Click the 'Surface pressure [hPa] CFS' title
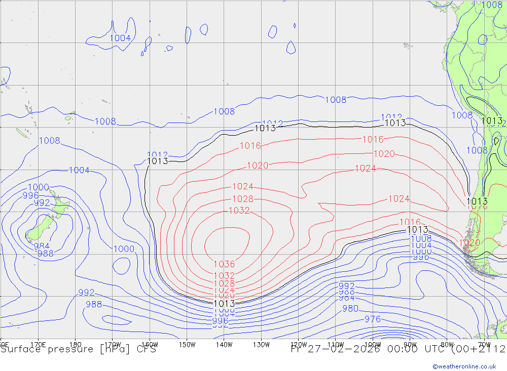Viewport: 507px width, 371px height. tap(78, 349)
